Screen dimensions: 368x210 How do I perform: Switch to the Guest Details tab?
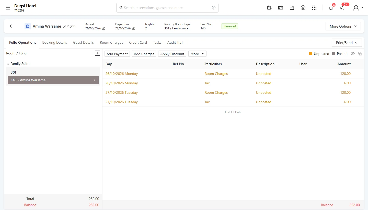pos(83,42)
